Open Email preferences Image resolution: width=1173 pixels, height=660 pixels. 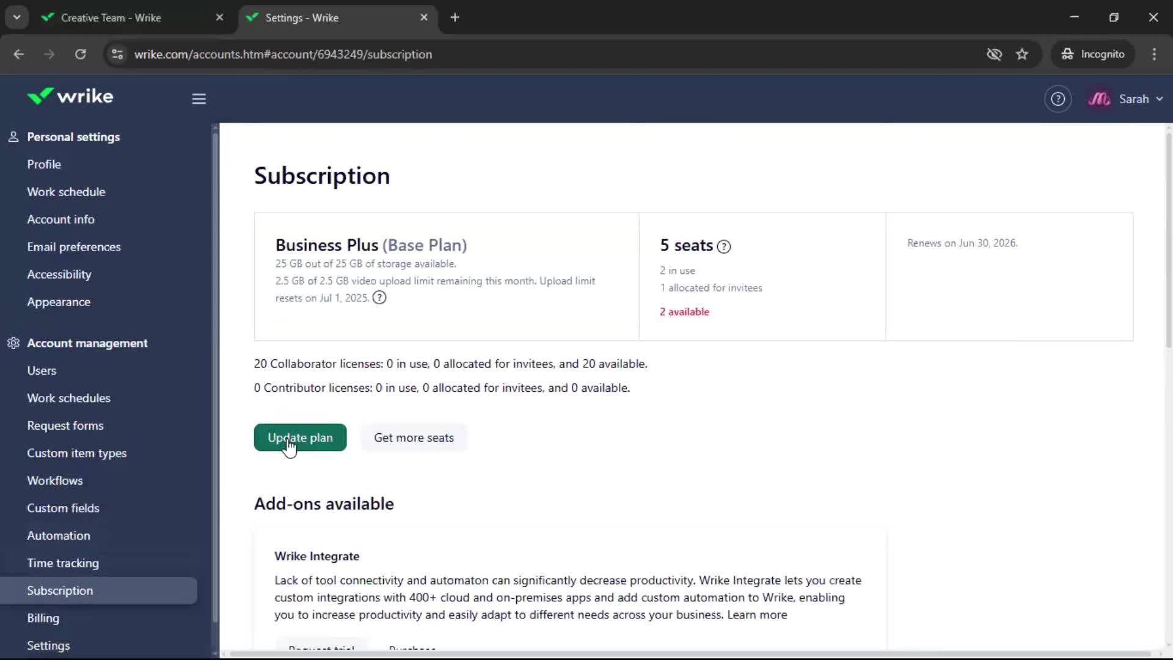click(x=74, y=247)
